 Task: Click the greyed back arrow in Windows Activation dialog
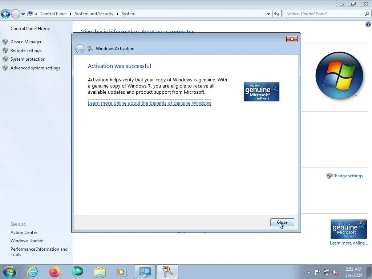coord(80,49)
